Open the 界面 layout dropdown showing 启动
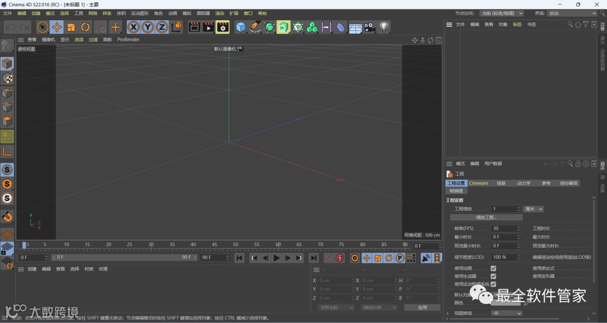This screenshot has width=607, height=323. [572, 13]
